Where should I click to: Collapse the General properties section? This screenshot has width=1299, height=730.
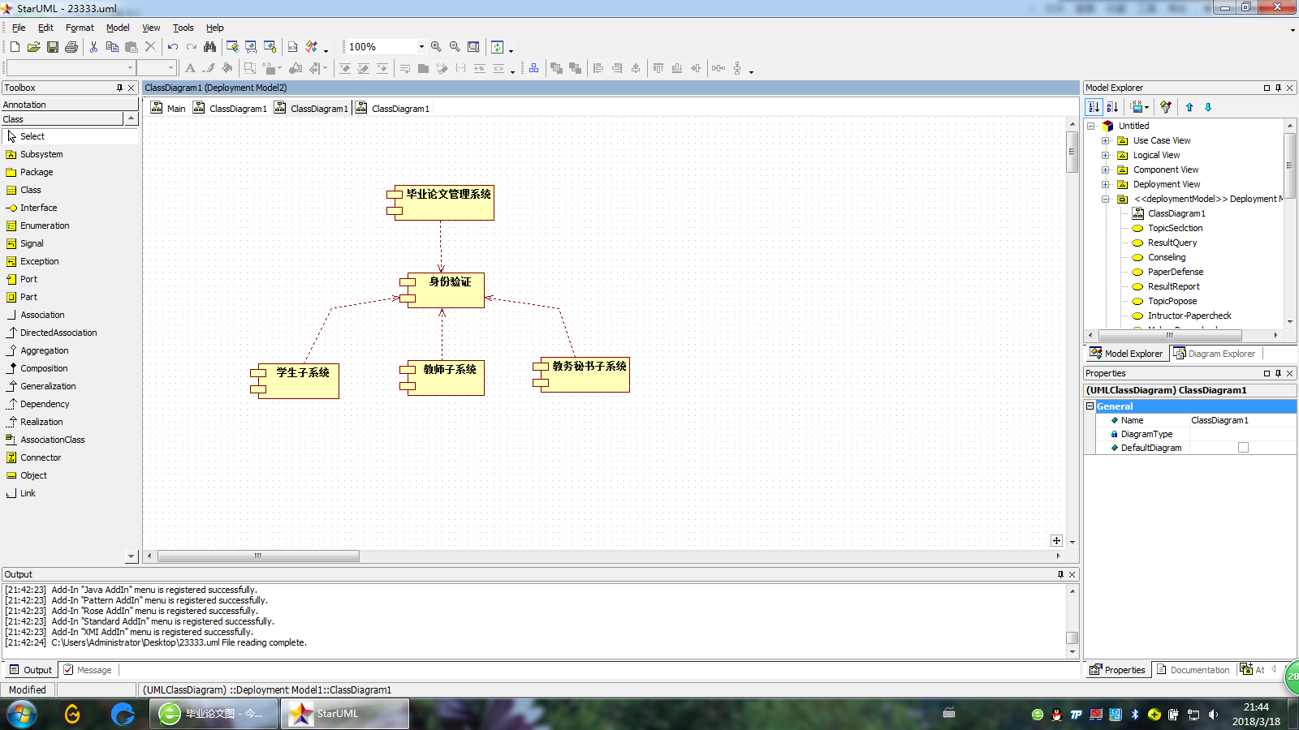pos(1090,406)
